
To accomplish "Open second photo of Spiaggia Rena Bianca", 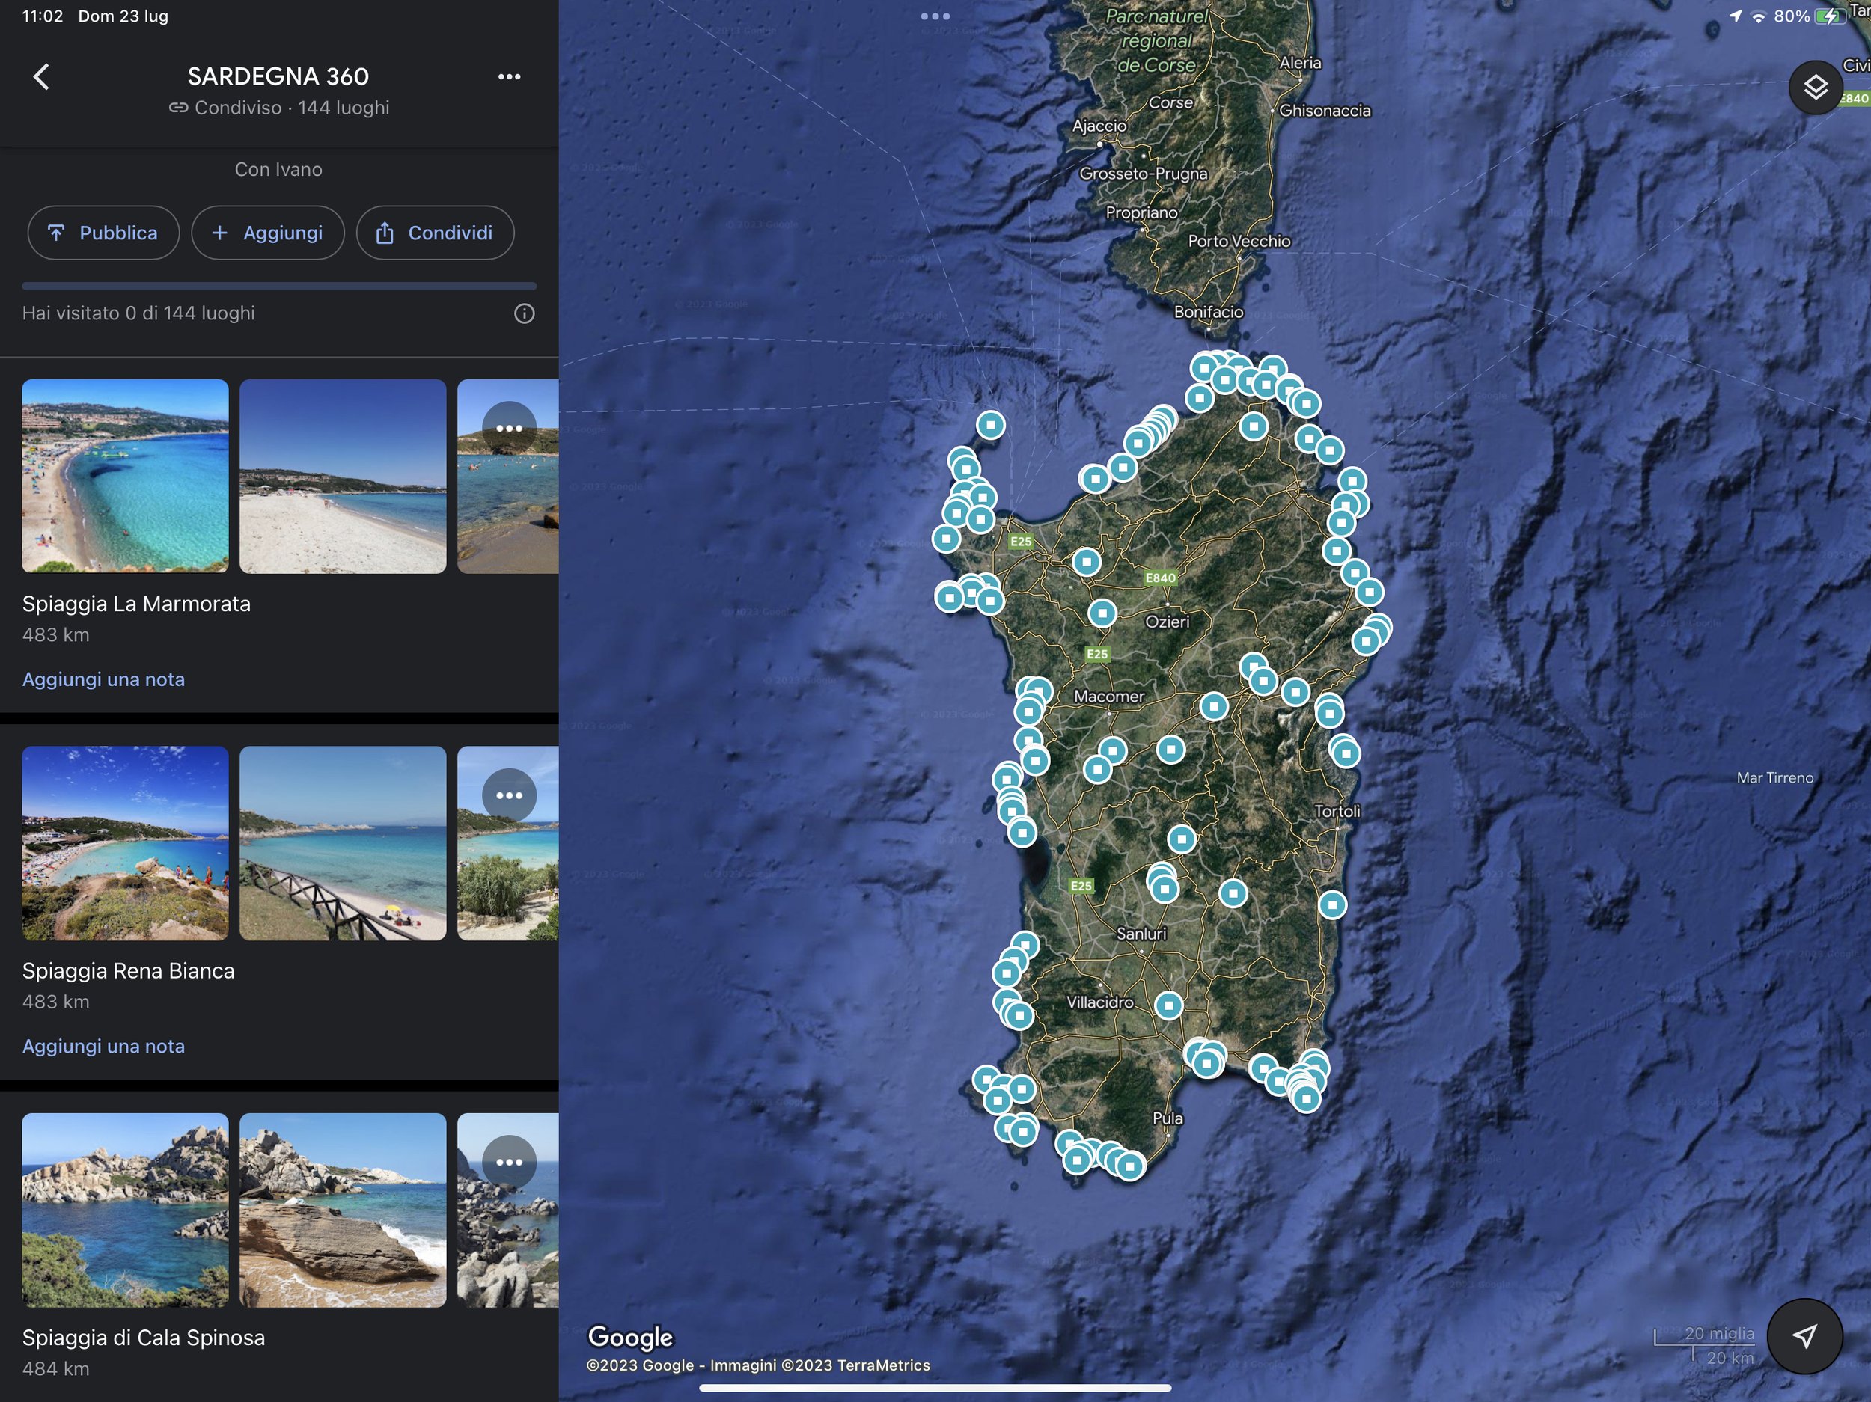I will point(343,843).
